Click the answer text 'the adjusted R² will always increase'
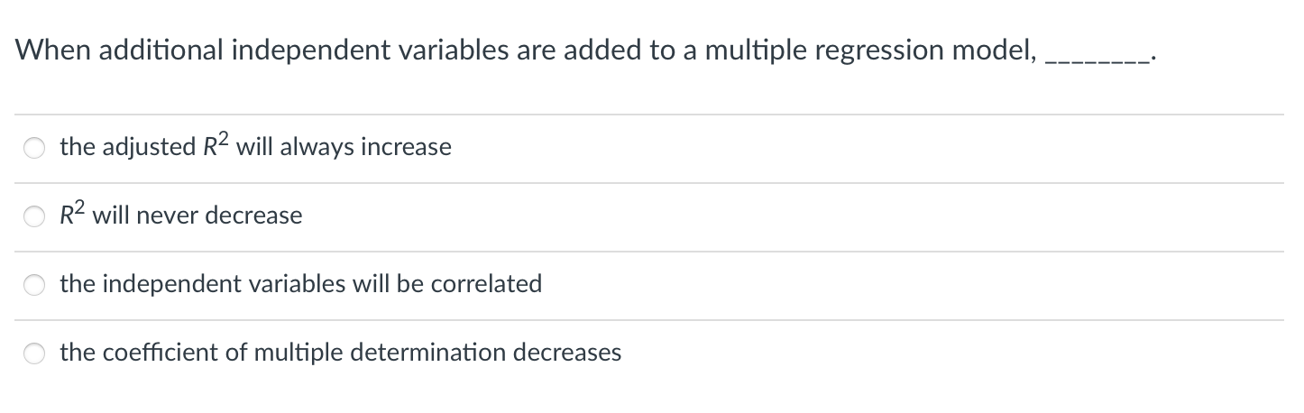 [x=256, y=145]
